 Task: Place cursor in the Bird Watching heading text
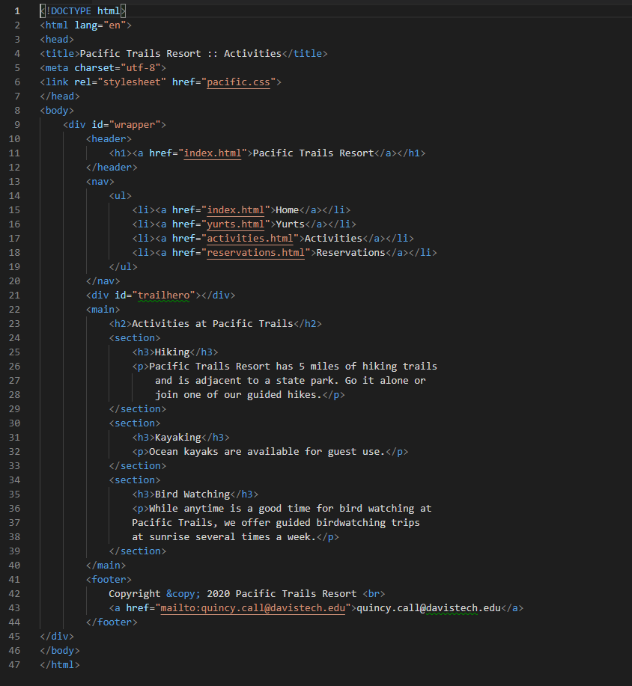coord(192,494)
